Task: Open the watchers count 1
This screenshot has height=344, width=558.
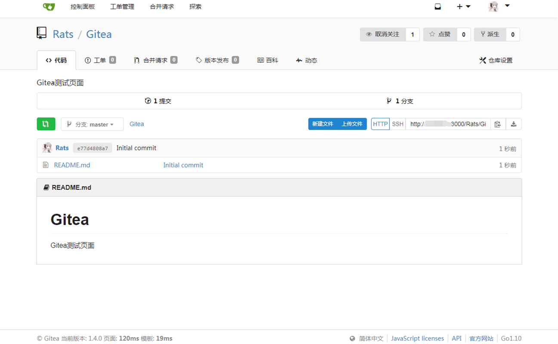Action: [413, 34]
